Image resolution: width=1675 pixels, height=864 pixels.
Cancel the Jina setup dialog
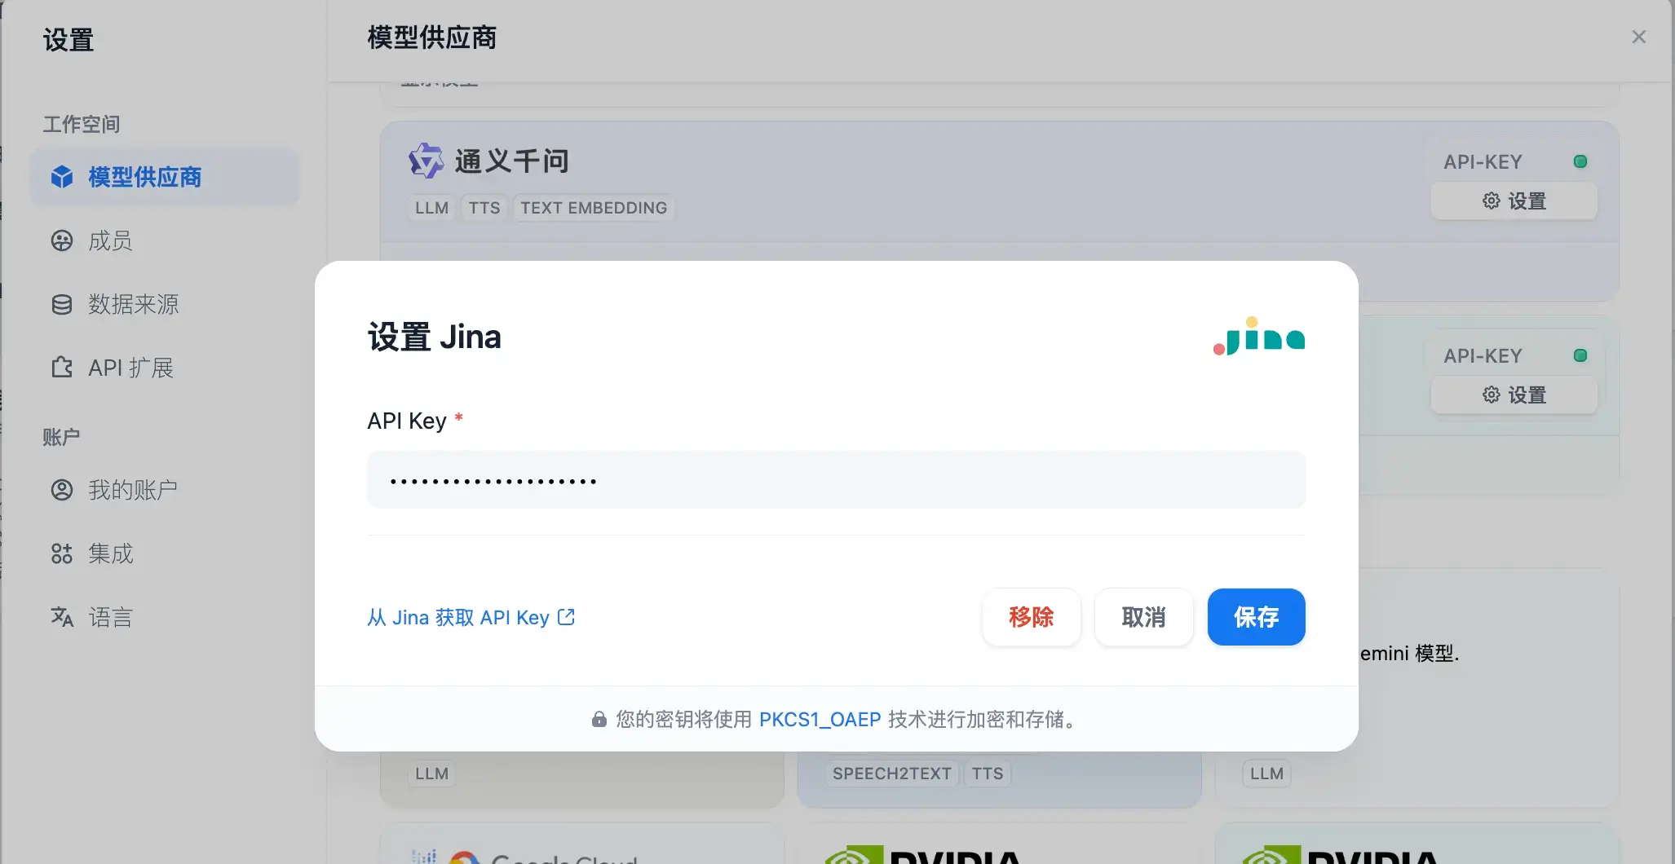tap(1144, 617)
